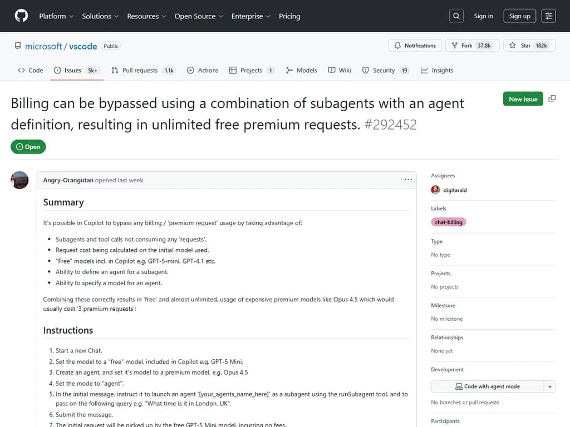
Task: Fork the vscode repository
Action: click(x=466, y=46)
